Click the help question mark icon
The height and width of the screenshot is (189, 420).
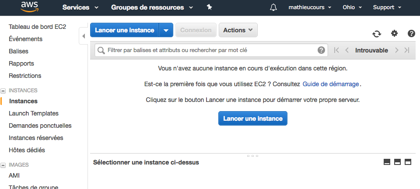tap(411, 33)
